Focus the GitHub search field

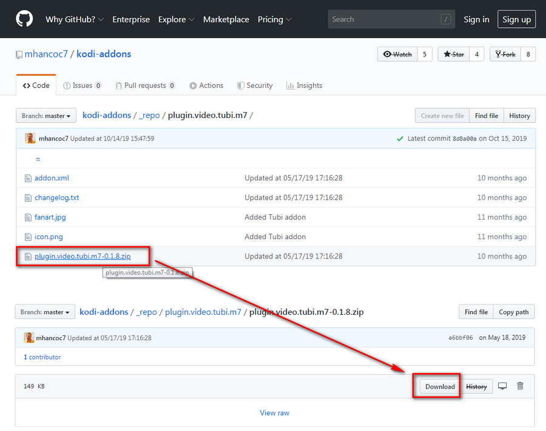point(391,19)
